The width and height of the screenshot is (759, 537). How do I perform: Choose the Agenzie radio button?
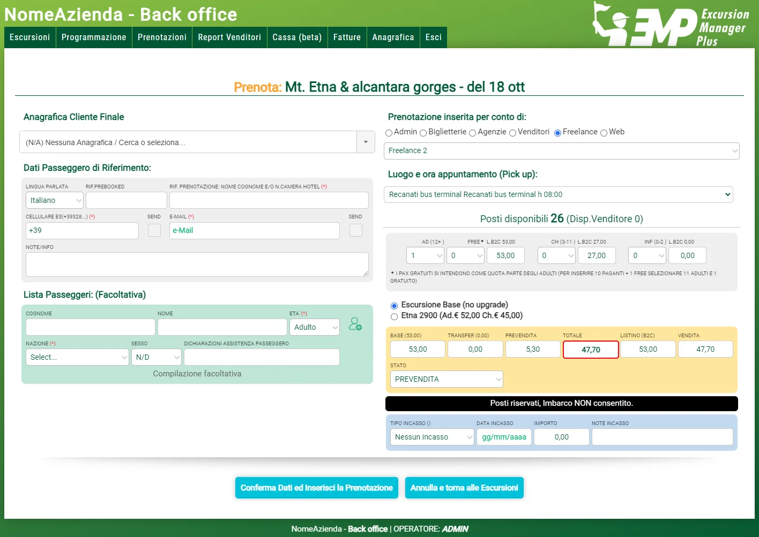(x=473, y=133)
